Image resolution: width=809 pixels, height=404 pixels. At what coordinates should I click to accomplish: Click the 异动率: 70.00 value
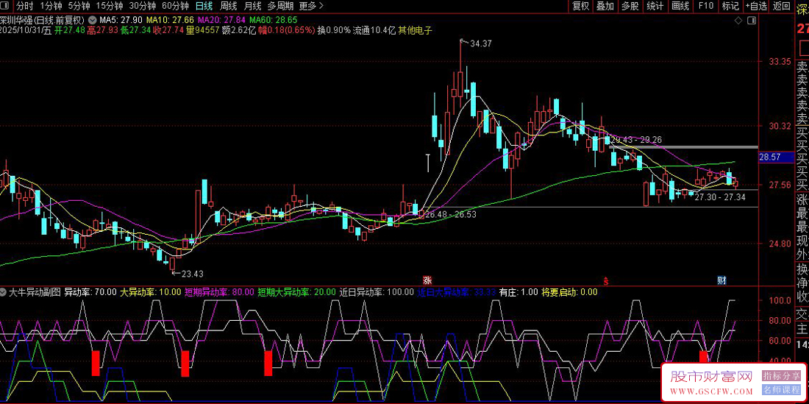click(90, 292)
